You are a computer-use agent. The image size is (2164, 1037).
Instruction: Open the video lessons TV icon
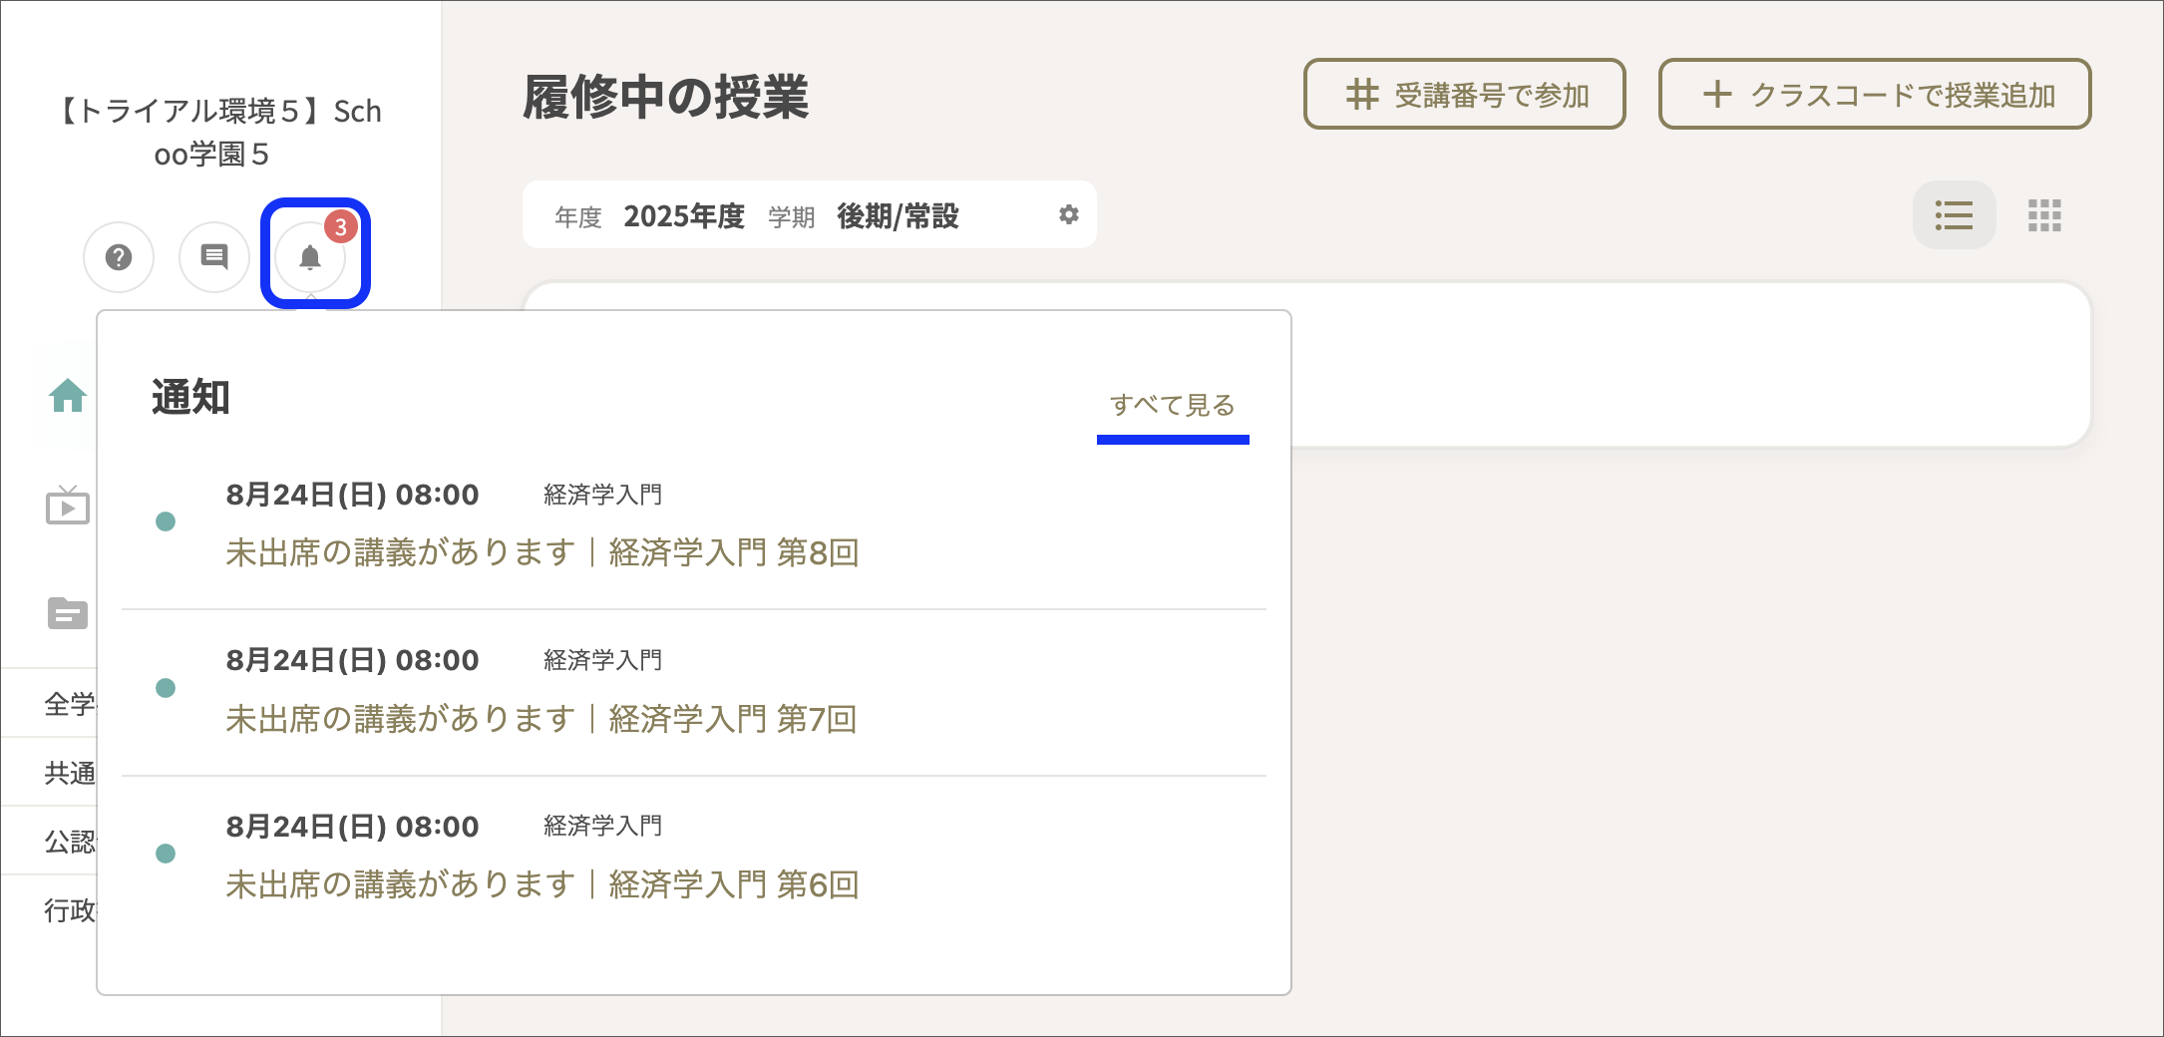[x=68, y=506]
